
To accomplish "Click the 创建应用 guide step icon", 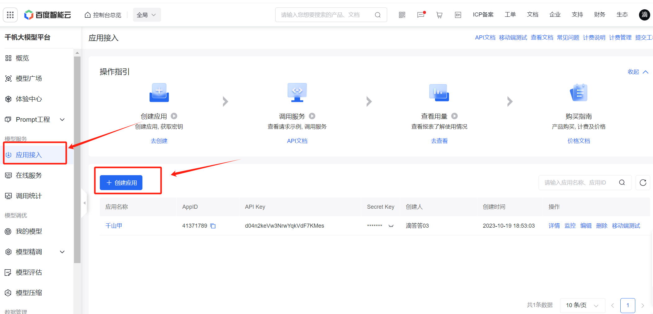I will [x=159, y=93].
